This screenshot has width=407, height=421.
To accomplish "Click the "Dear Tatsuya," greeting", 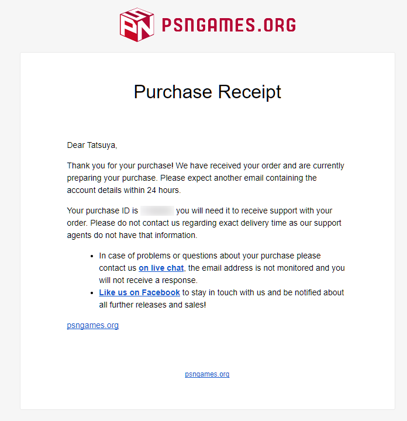I will tap(92, 145).
